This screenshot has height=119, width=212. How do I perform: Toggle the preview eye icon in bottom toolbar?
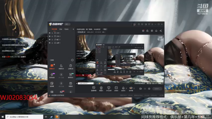(145, 89)
